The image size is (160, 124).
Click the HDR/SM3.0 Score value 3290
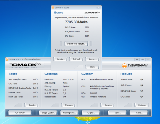(x=87, y=32)
